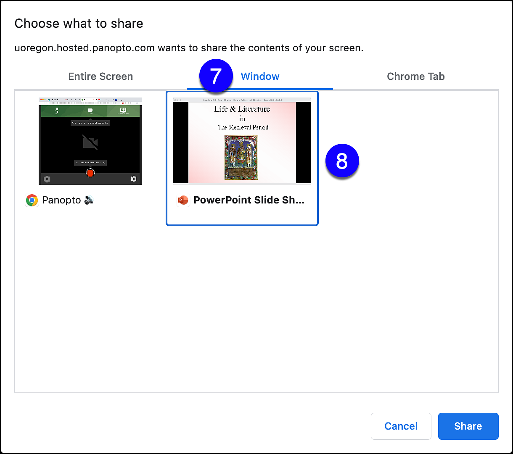Select the PowerPoint Slide Show window thumbnail
The image size is (513, 454).
click(x=242, y=141)
